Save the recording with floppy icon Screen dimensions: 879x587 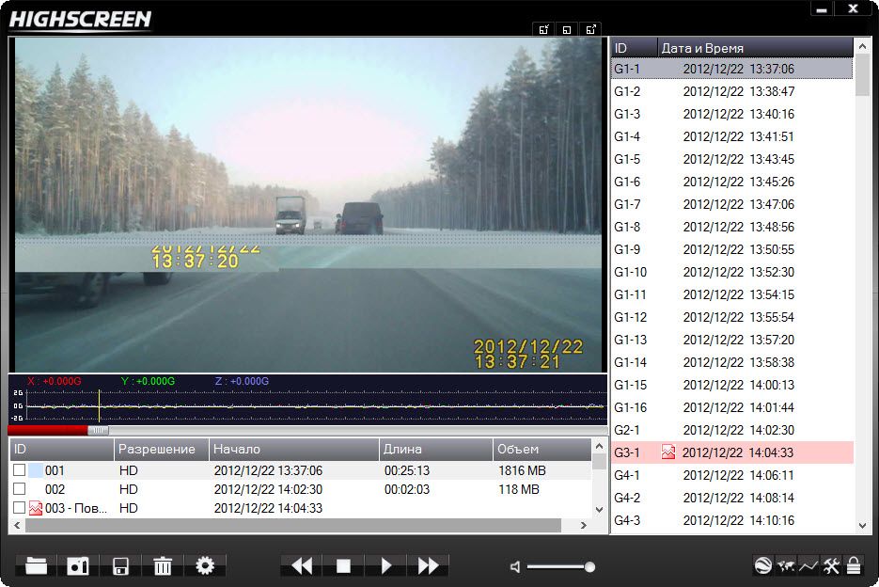[x=120, y=565]
